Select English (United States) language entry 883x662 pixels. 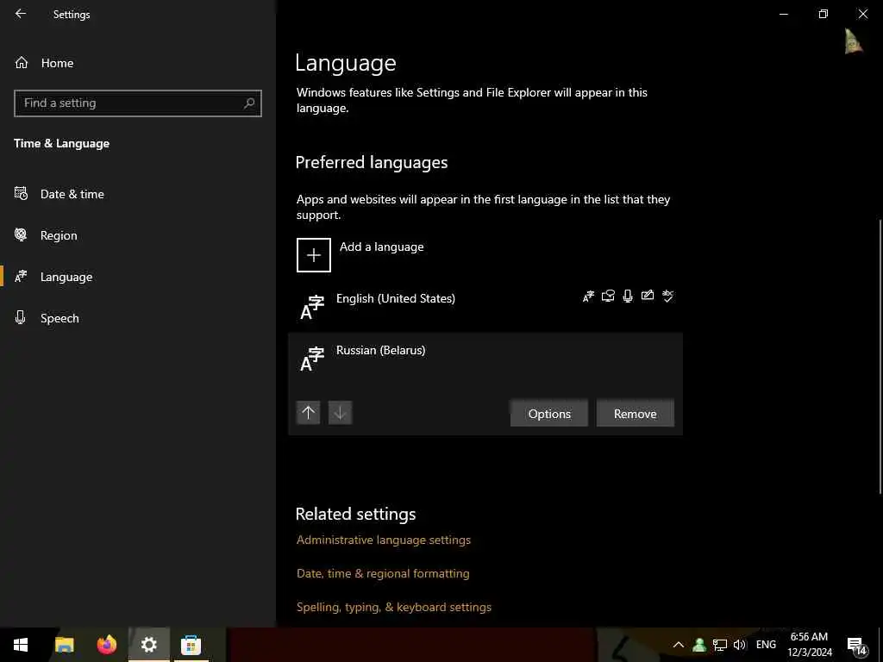click(x=485, y=307)
